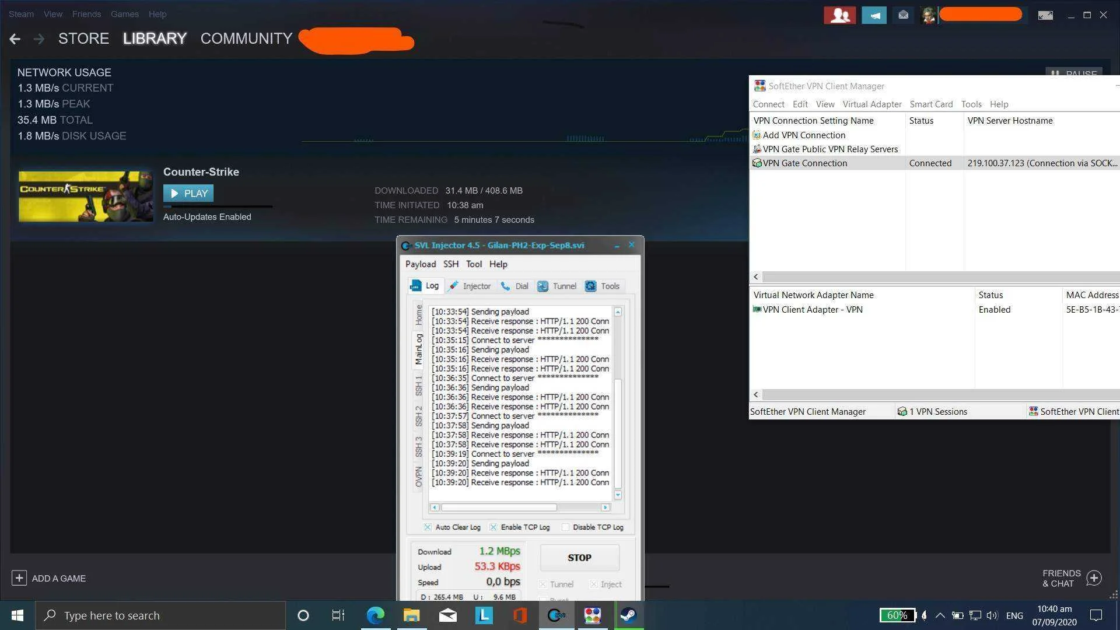Open Cortana from the taskbar
Viewport: 1120px width, 630px height.
[303, 615]
